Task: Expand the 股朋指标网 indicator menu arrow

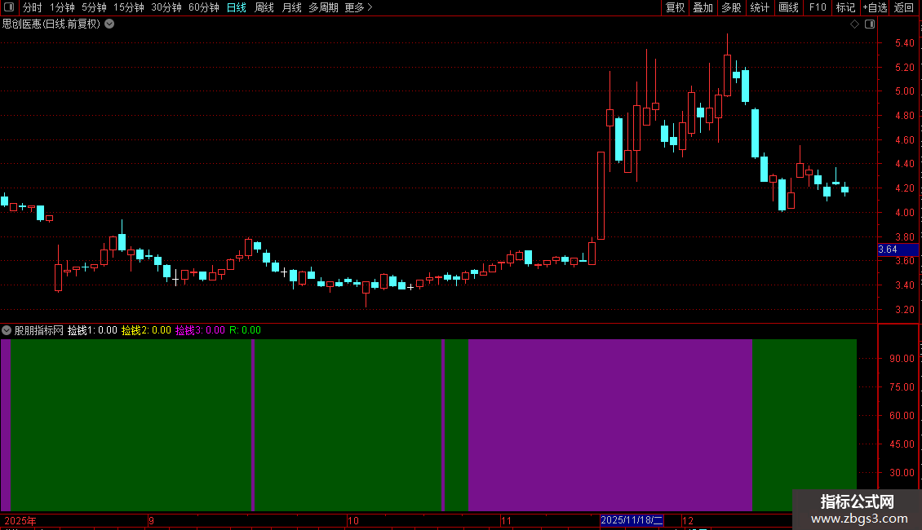Action: 7,330
